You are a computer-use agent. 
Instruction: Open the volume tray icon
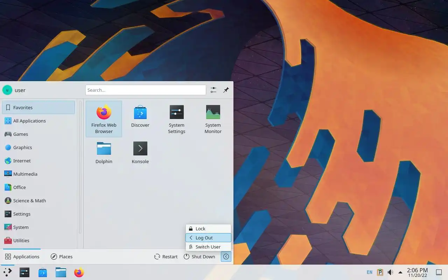[390, 272]
